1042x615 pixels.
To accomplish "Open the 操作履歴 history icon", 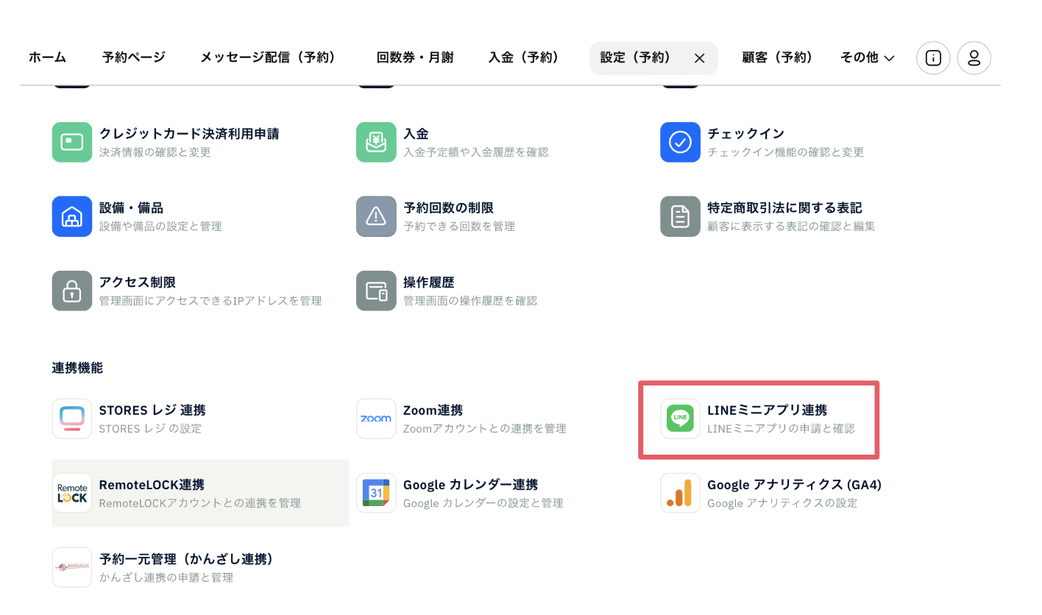I will (x=376, y=291).
